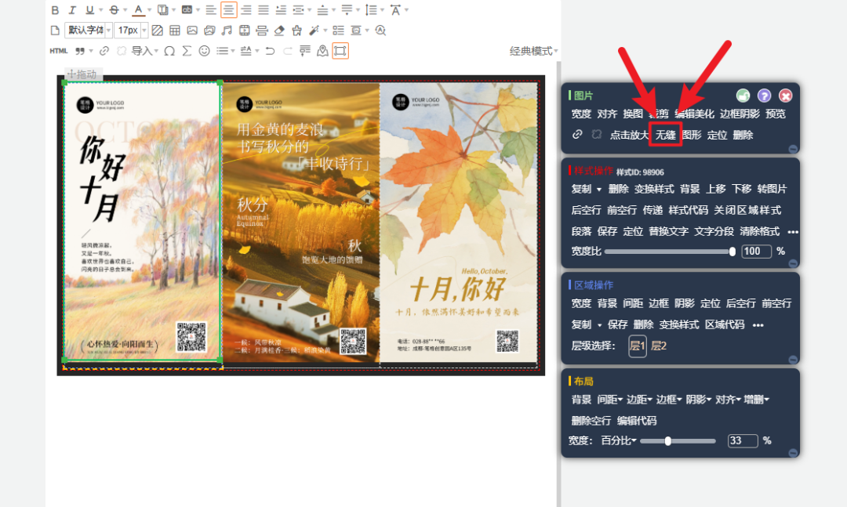847x507 pixels.
Task: Insert a table from toolbar
Action: (x=174, y=31)
